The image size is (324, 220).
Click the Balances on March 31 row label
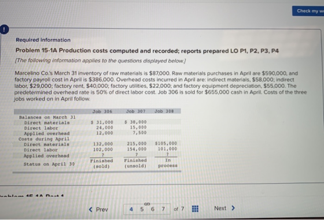tap(47, 117)
